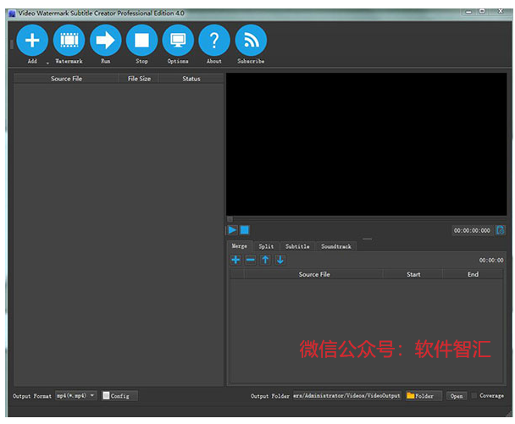Click the Subscribe feed icon
The image size is (515, 424).
251,41
